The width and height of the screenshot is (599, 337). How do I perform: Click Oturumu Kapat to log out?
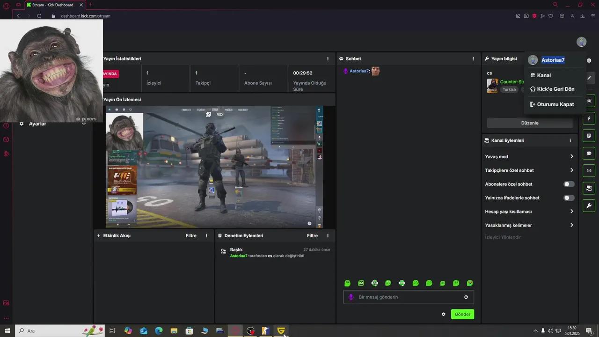(555, 104)
